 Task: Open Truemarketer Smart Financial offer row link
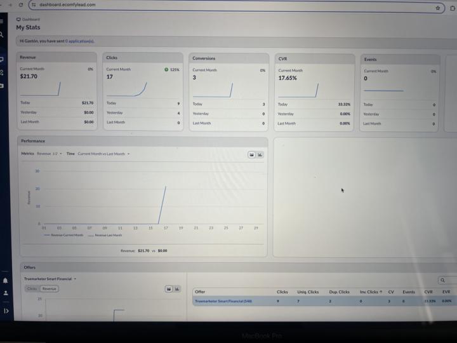223,301
